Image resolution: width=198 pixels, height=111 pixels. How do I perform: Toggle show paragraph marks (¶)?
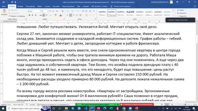click(x=94, y=11)
